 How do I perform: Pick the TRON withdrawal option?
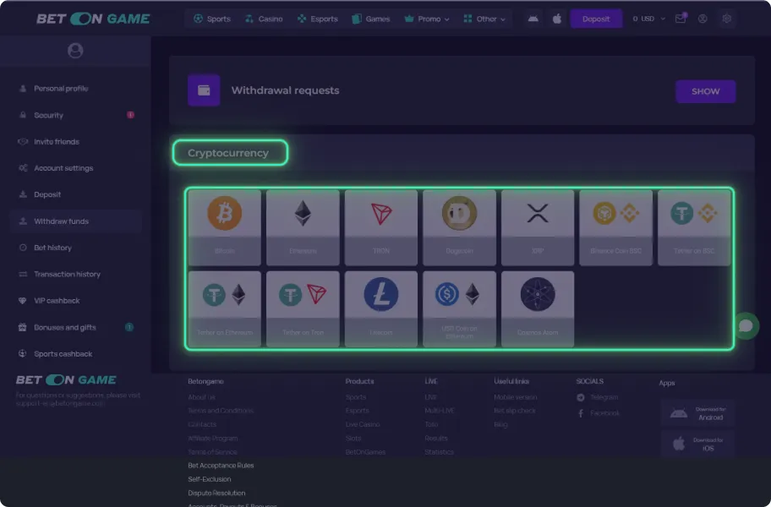[380, 226]
